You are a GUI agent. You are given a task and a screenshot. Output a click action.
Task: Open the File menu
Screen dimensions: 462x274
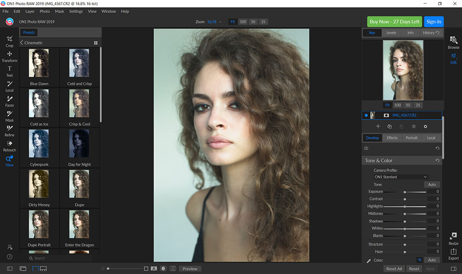(x=6, y=11)
